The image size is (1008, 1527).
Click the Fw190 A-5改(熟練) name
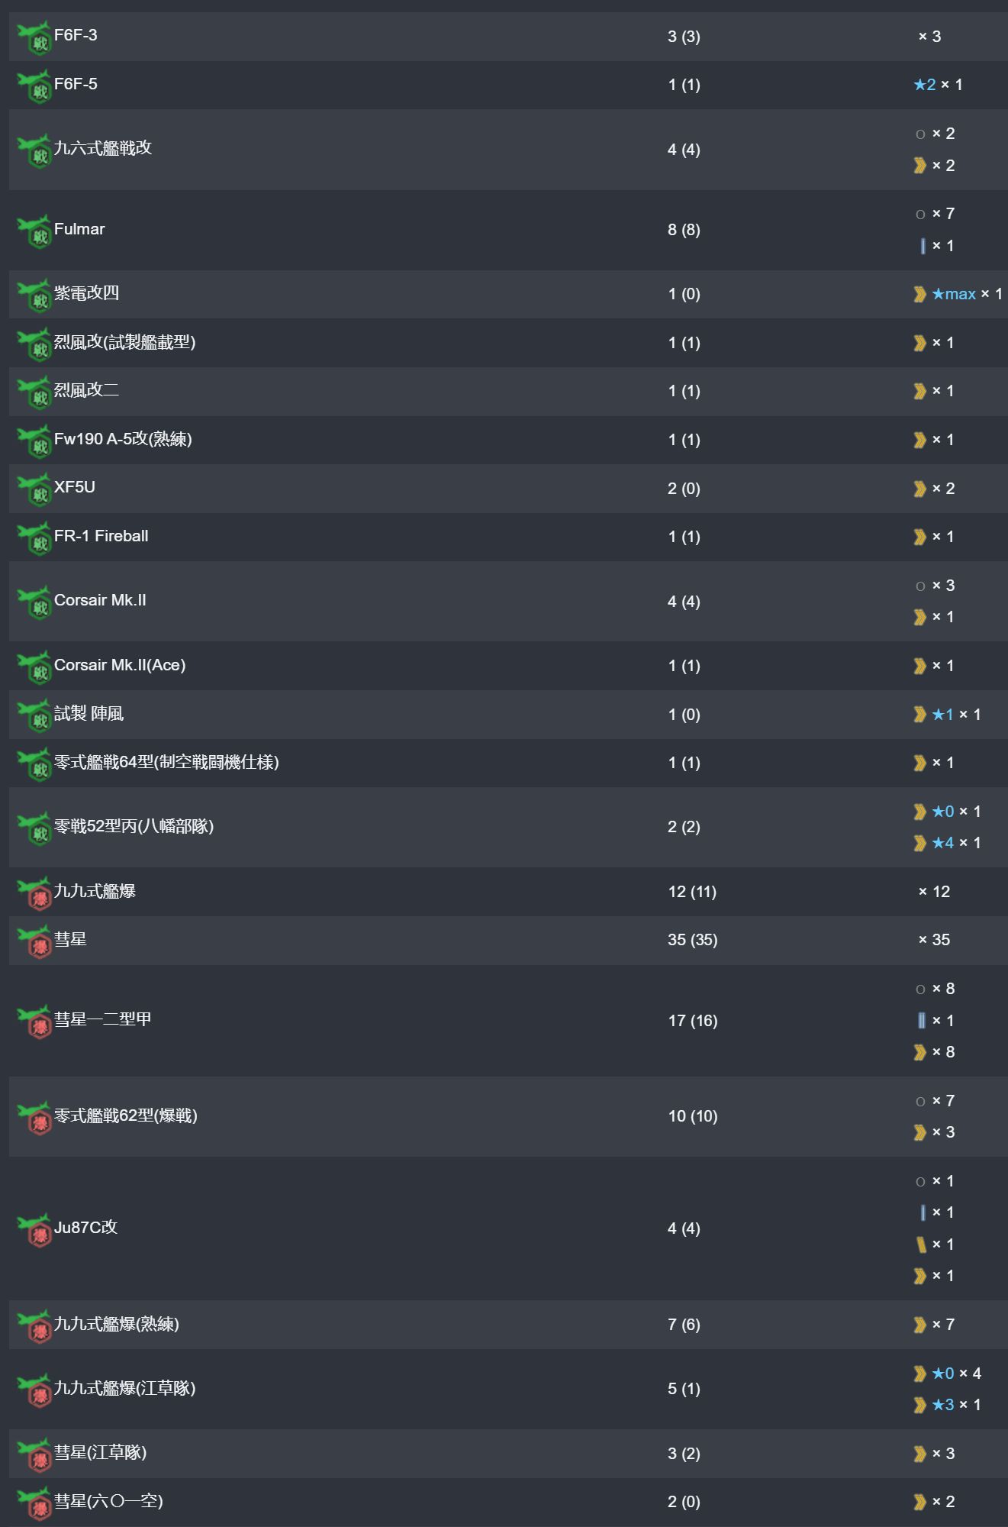(123, 439)
